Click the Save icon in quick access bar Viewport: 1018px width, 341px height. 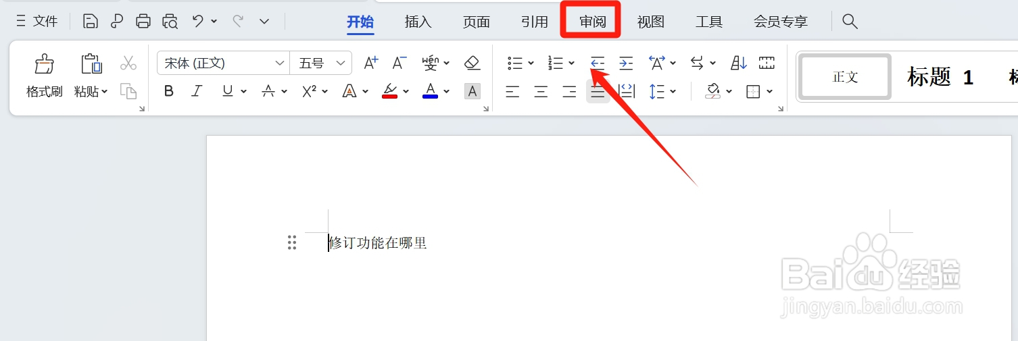pos(90,22)
